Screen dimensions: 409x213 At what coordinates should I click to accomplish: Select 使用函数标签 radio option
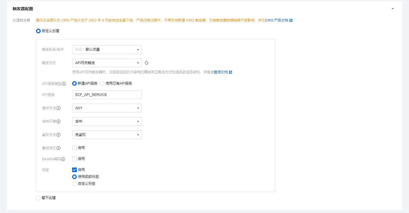[x=74, y=177]
